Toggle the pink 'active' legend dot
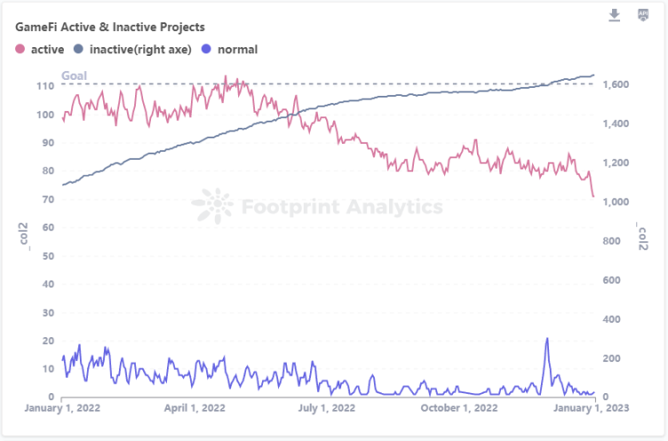This screenshot has width=668, height=441. click(x=21, y=50)
